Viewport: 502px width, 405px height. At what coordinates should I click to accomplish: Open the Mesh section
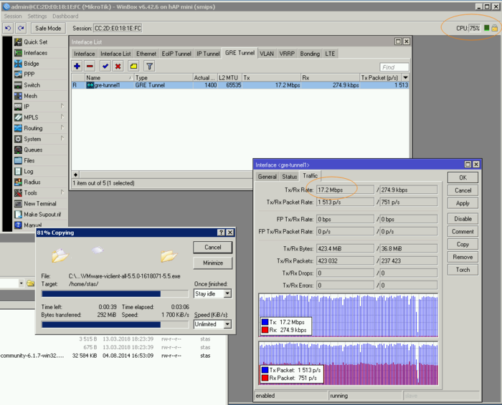point(30,96)
